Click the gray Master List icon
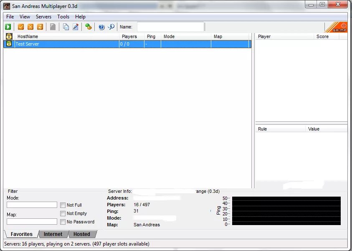Screen dimensions: 352x251 53,27
